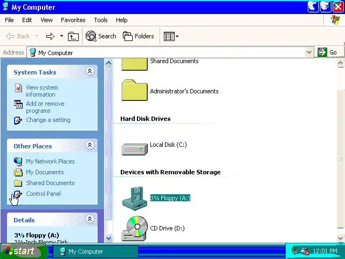345x259 pixels.
Task: Click the Administrator's Documents label
Action: (184, 91)
